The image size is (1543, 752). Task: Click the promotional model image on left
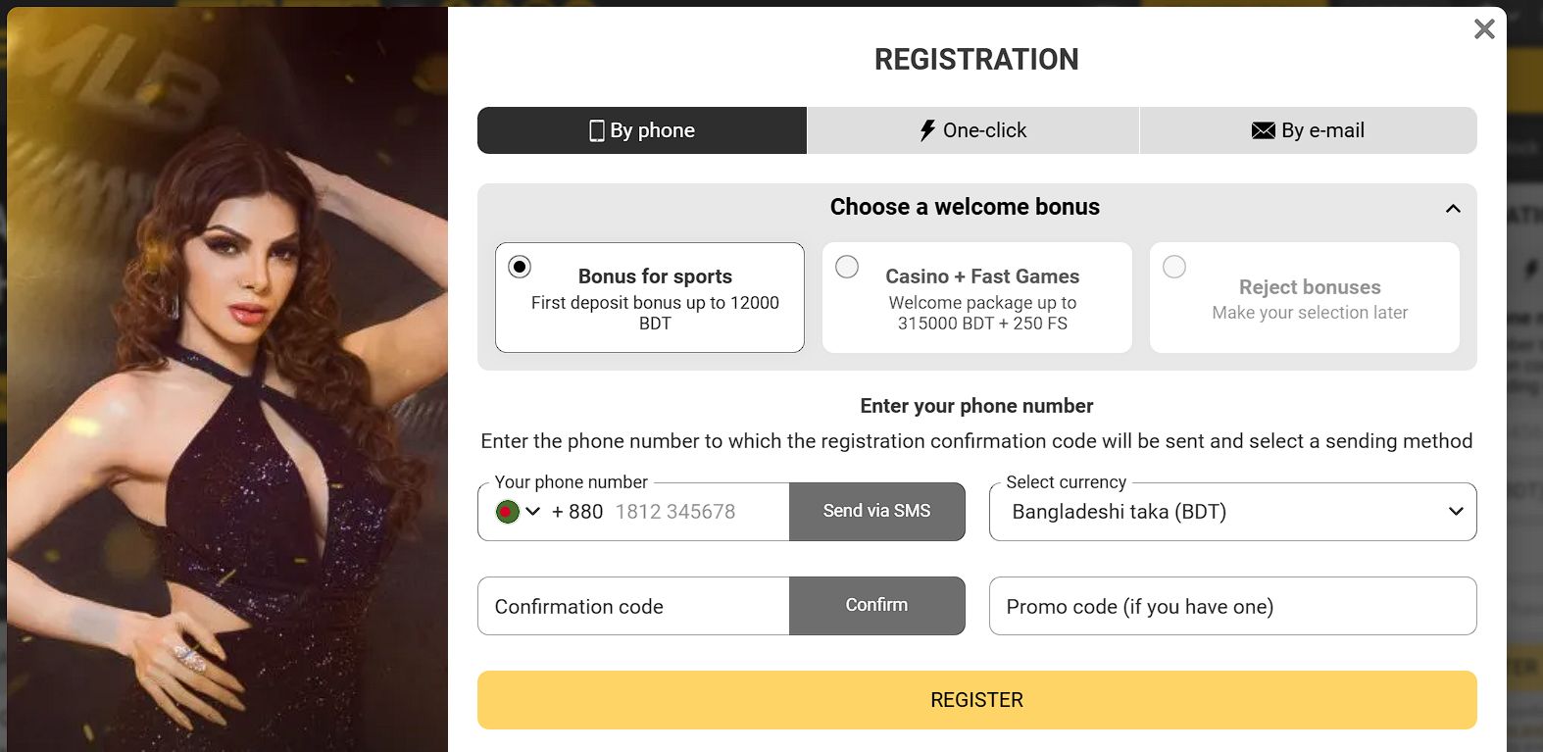pos(227,392)
